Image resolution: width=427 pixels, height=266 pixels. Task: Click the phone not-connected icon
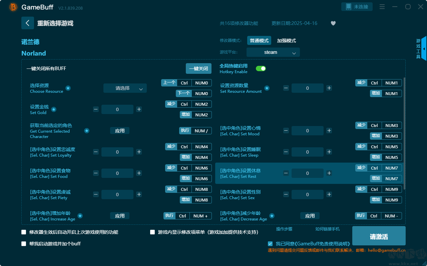pos(349,7)
